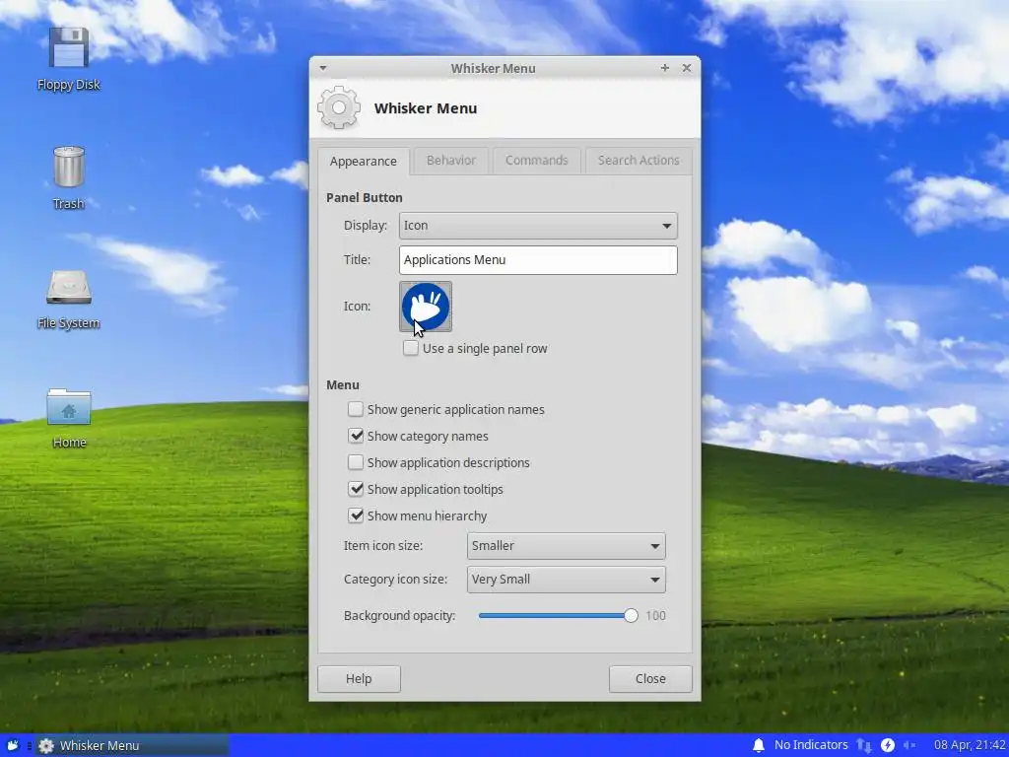This screenshot has width=1009, height=757.
Task: Switch to the Appearance tab
Action: (363, 161)
